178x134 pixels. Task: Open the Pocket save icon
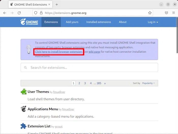click(166, 13)
